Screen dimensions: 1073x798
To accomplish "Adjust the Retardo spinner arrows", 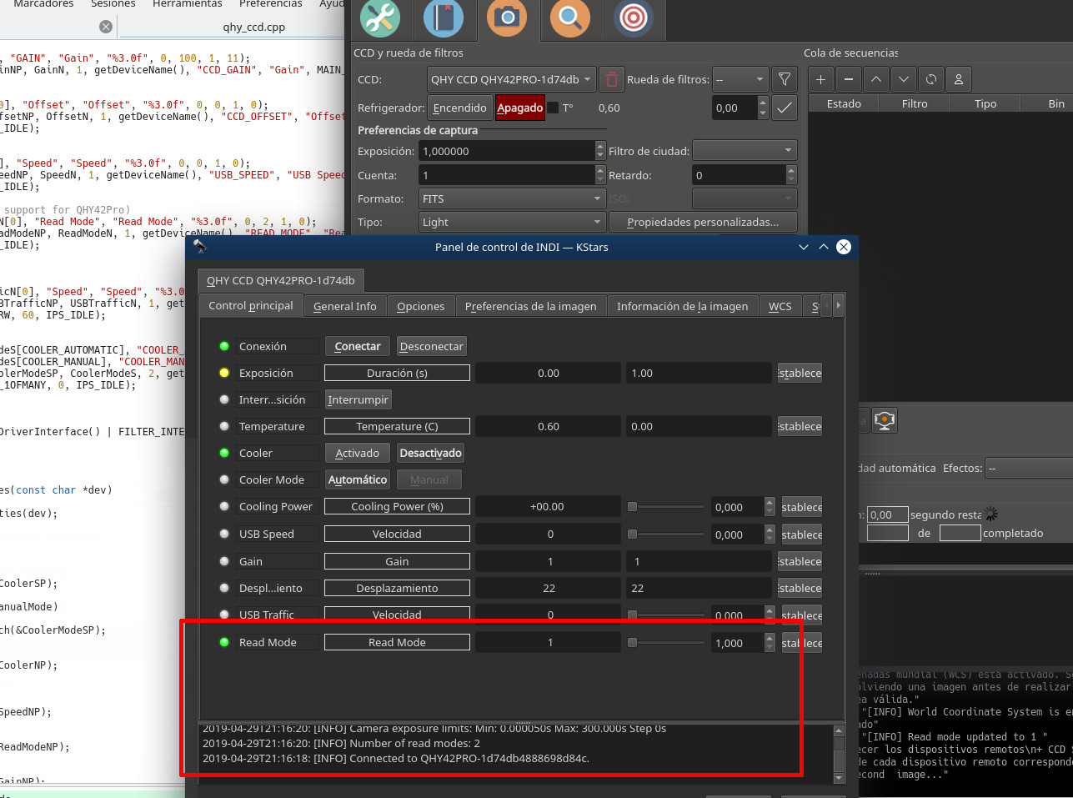I will (x=791, y=175).
